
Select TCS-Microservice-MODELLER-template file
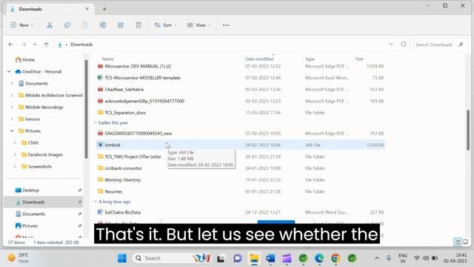(142, 78)
